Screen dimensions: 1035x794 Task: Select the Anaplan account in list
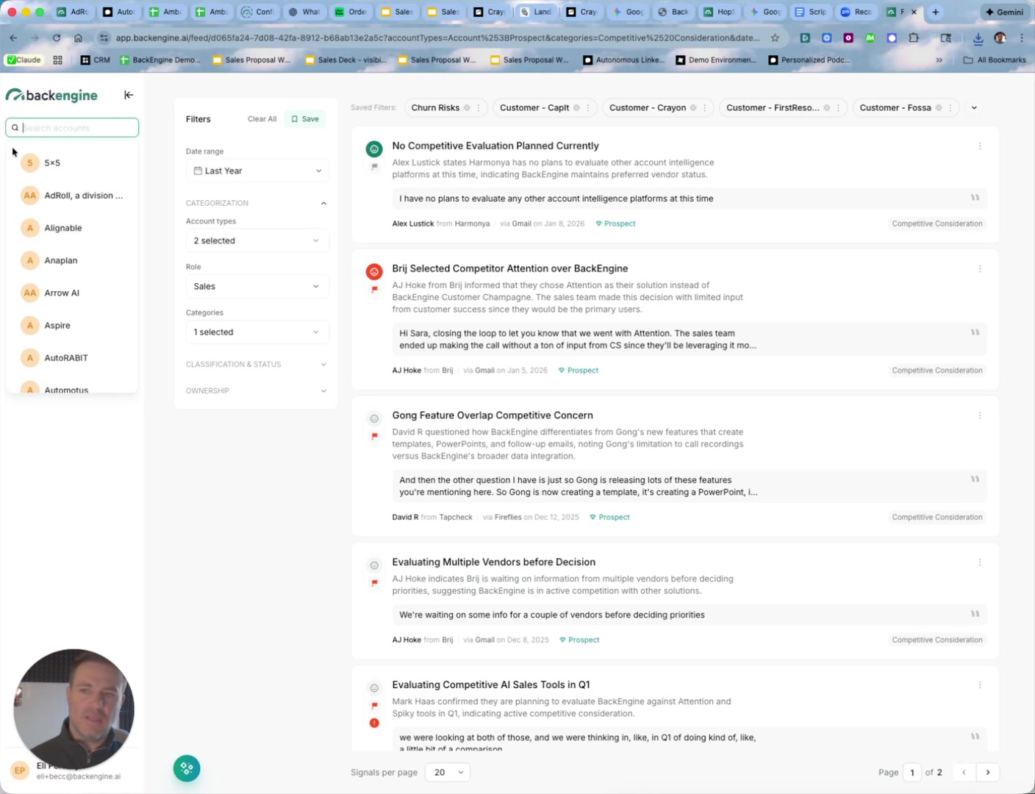[61, 260]
